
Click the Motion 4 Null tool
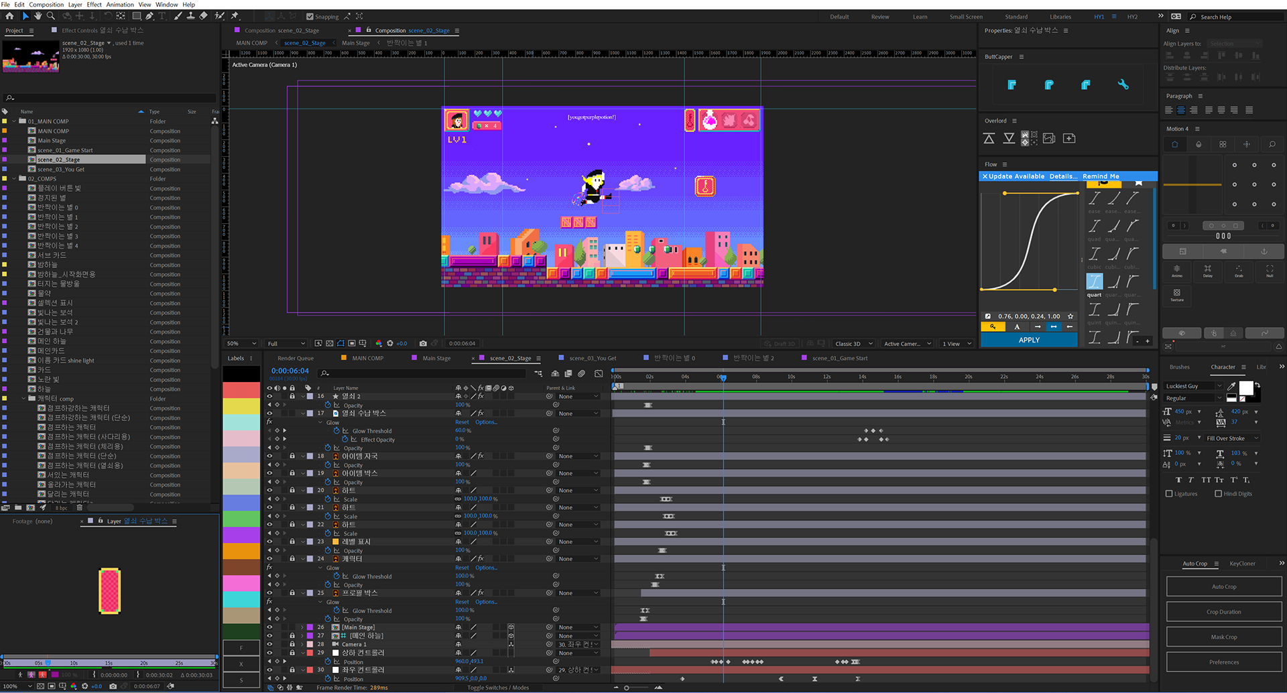(x=1270, y=270)
